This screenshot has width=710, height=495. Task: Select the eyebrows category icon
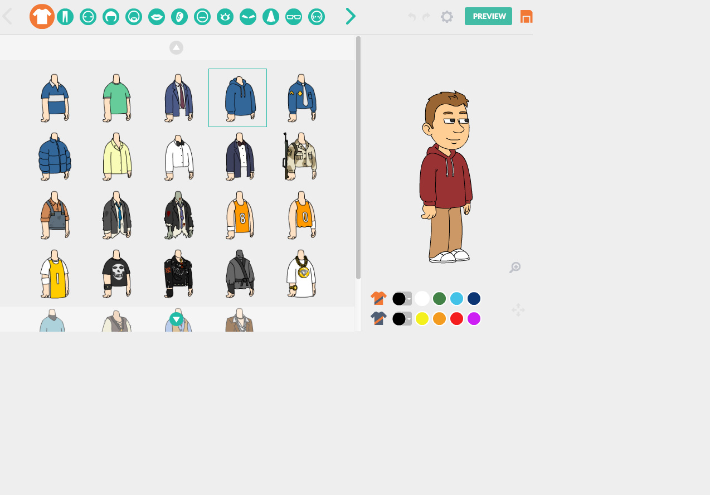(248, 16)
